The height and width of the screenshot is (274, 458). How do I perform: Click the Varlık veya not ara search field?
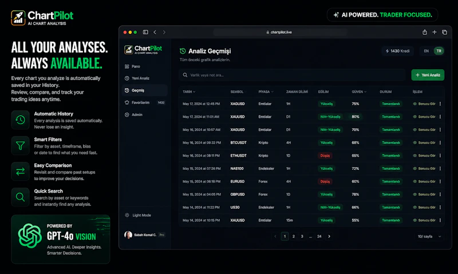point(292,75)
